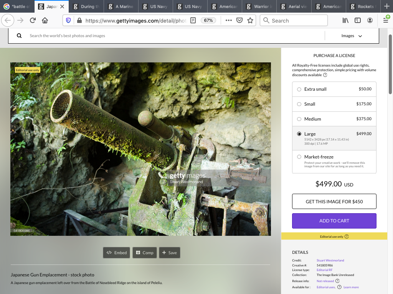Expand the Images search type dropdown

(x=352, y=36)
